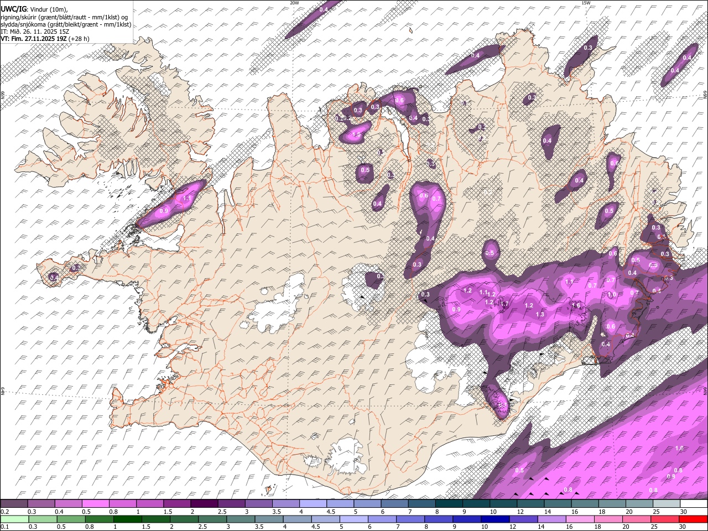
Task: Click the 'IT: Mið. 26. 11. 2025 15Z' line
Action: coord(35,32)
